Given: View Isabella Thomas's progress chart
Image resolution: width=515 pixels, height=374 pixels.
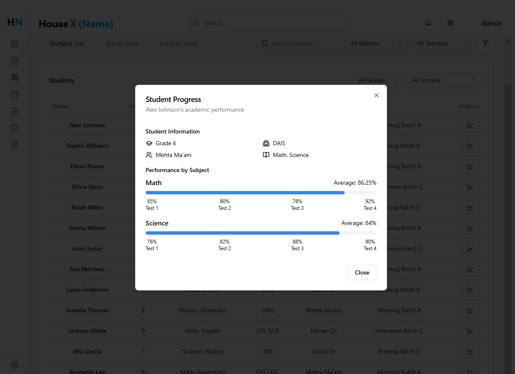Looking at the screenshot, I should coord(470,310).
